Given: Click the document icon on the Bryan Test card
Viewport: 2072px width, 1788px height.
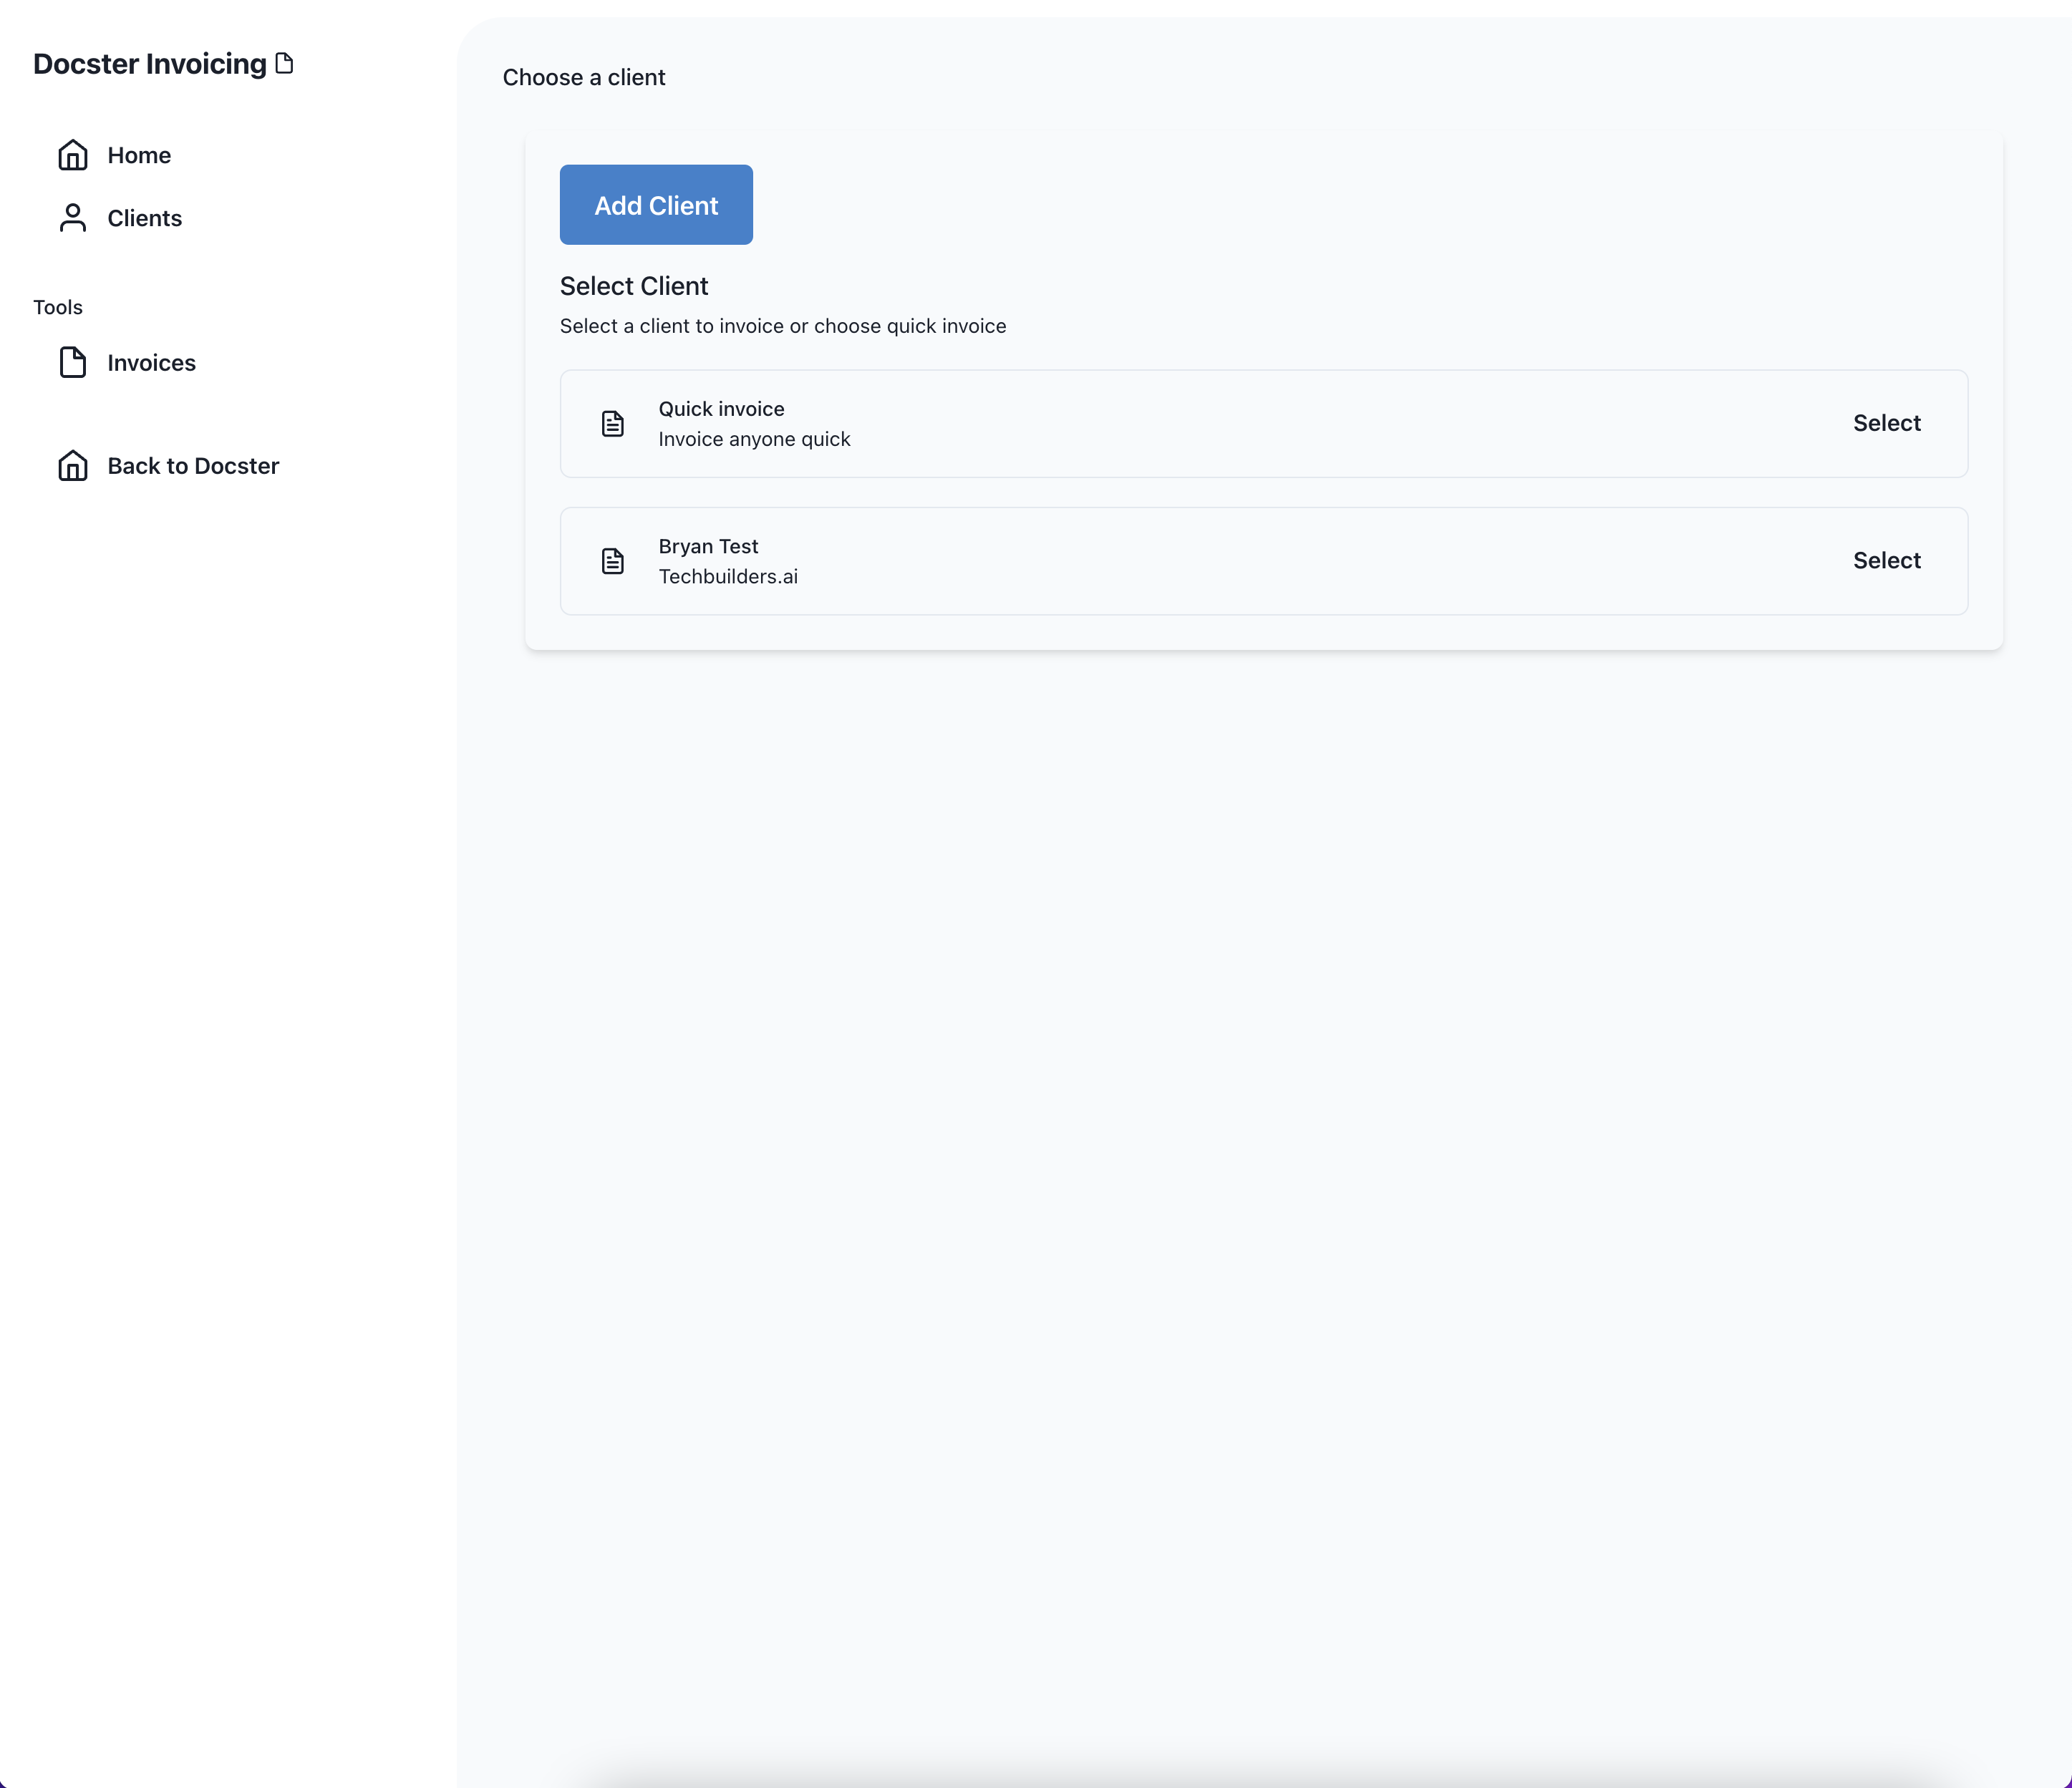Looking at the screenshot, I should point(613,561).
